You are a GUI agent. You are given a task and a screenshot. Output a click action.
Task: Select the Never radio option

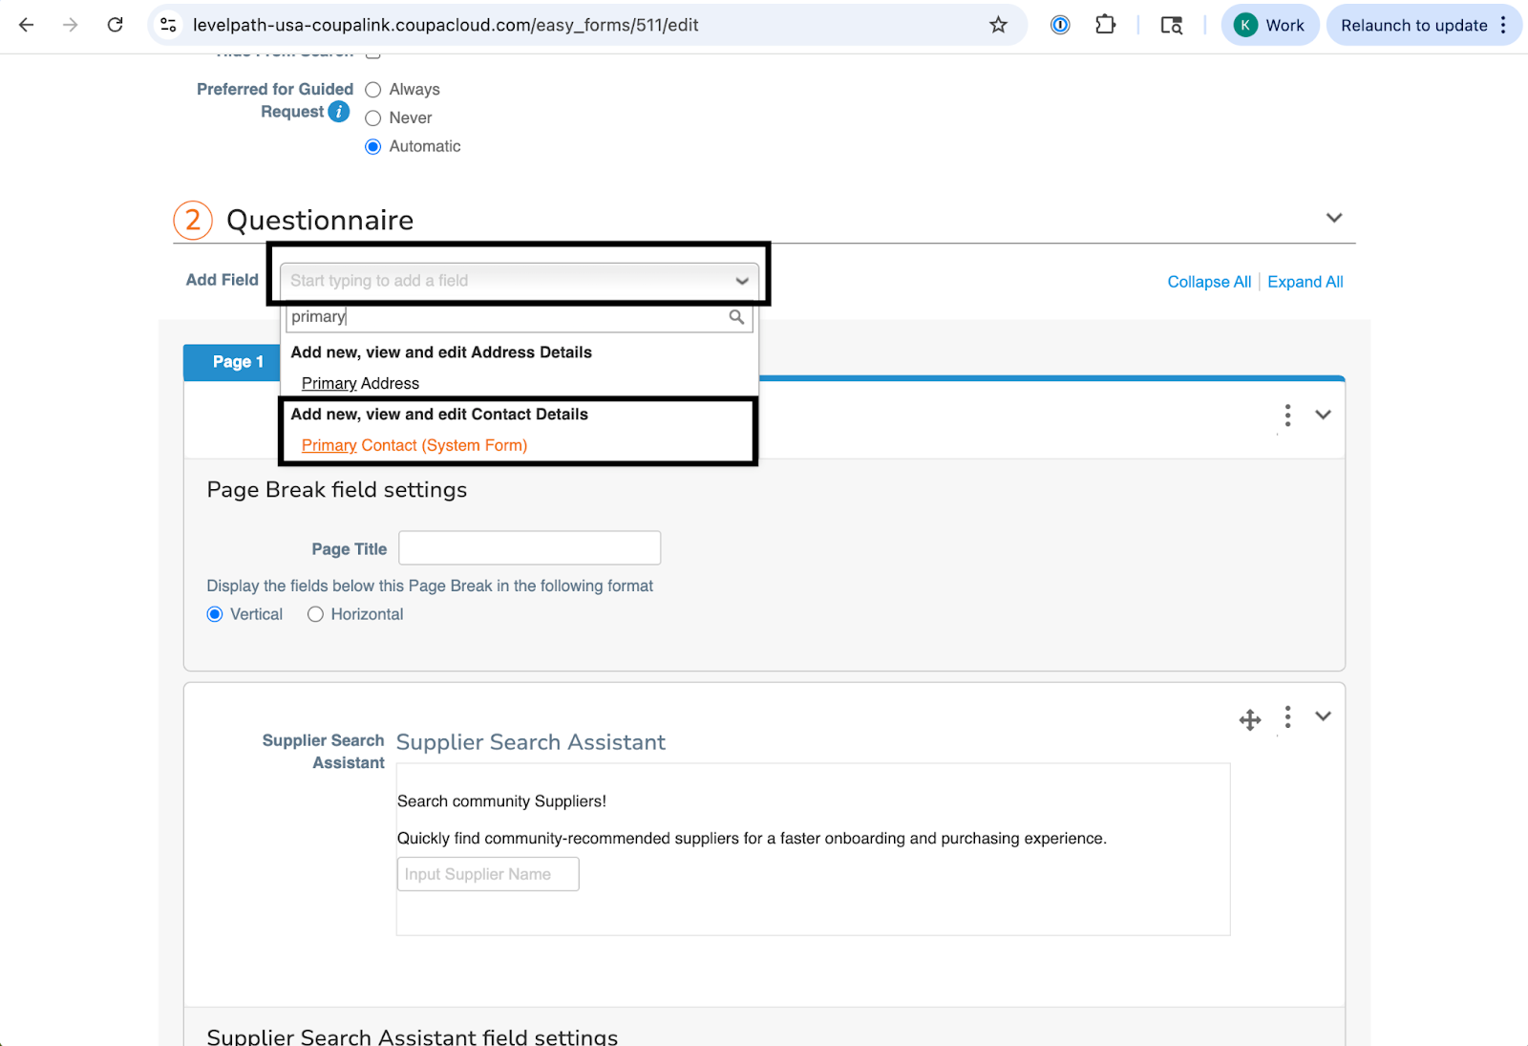pyautogui.click(x=373, y=118)
